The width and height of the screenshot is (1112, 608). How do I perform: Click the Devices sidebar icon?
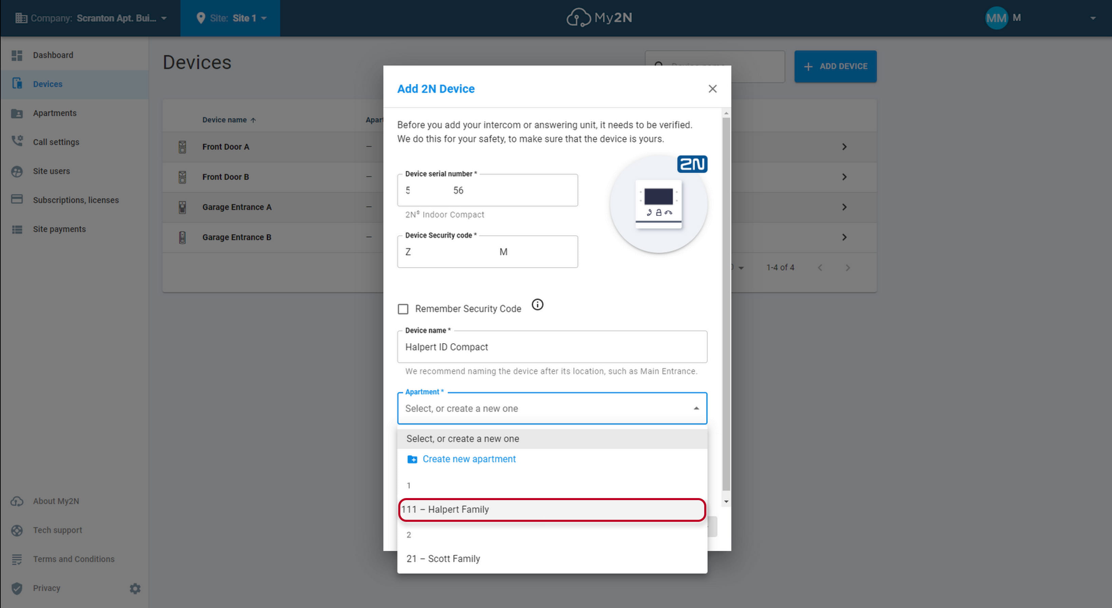tap(17, 84)
